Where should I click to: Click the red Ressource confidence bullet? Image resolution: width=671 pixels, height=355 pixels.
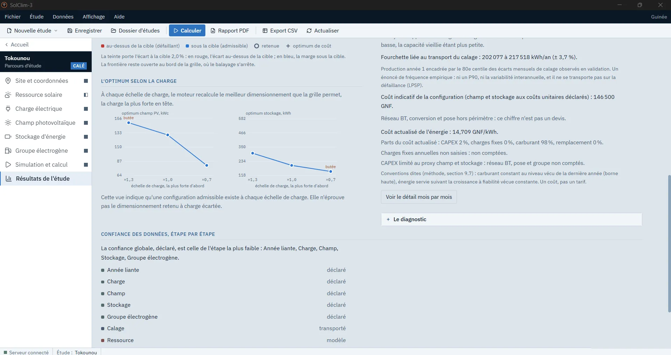103,340
